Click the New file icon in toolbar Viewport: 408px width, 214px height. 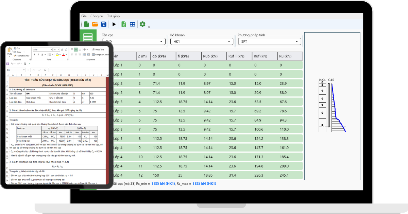(x=86, y=24)
